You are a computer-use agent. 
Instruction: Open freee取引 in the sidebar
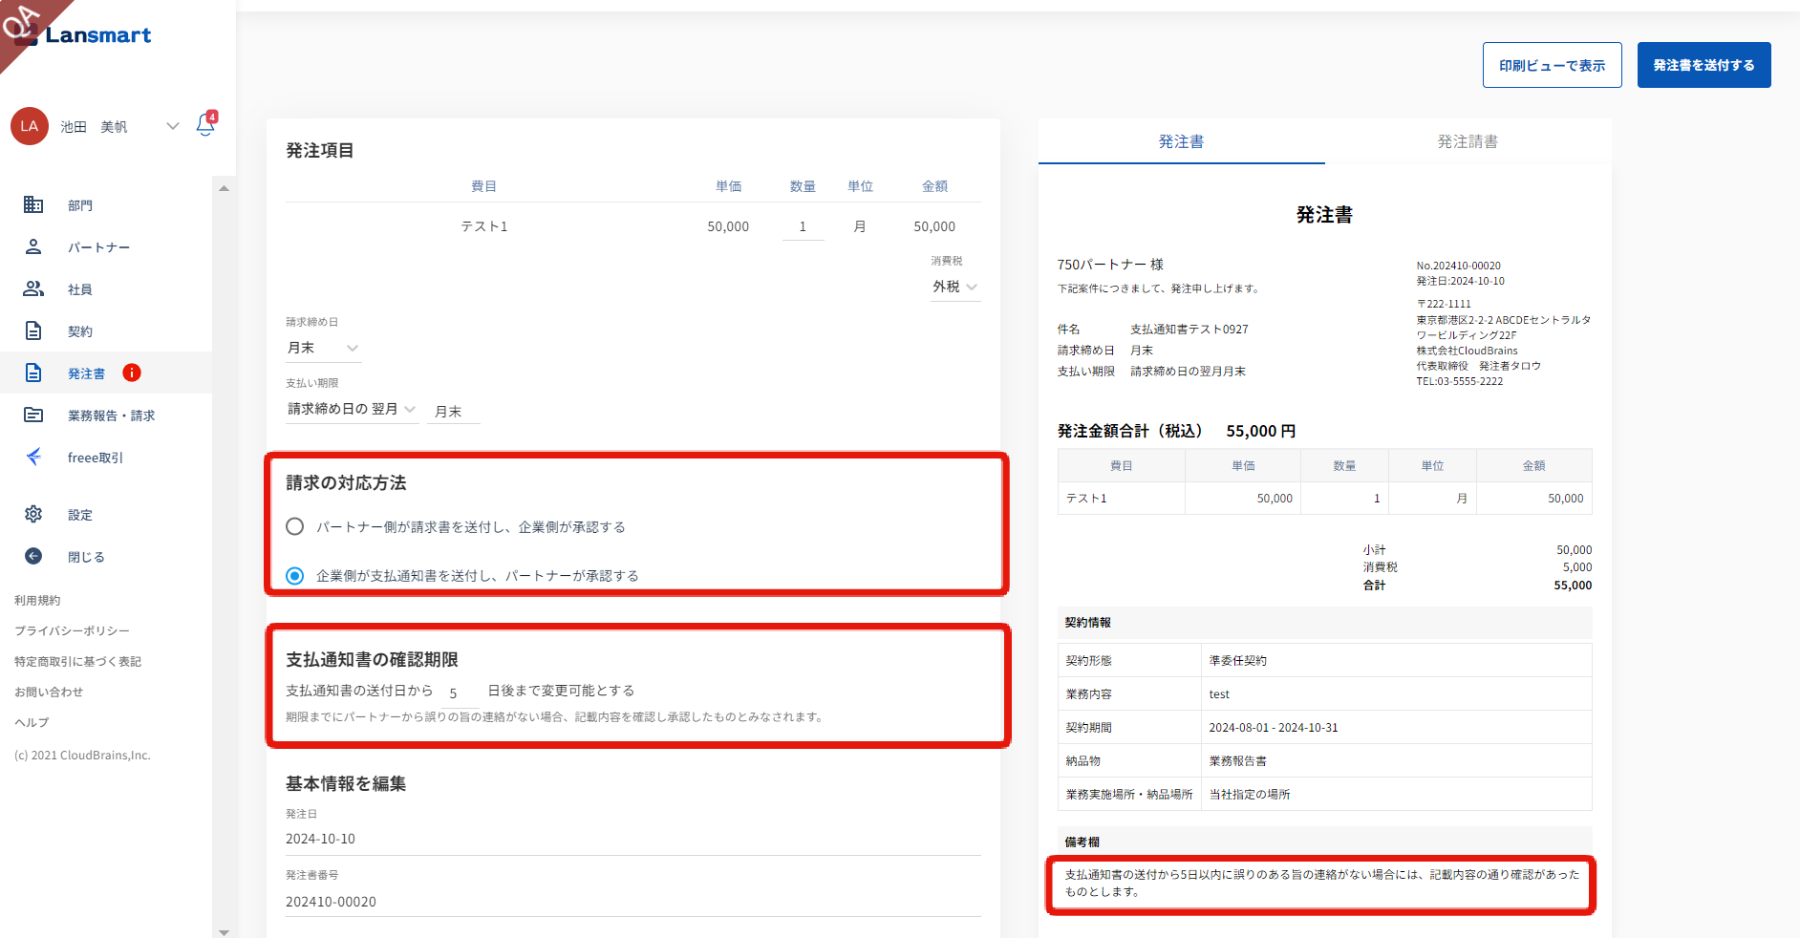pos(96,458)
